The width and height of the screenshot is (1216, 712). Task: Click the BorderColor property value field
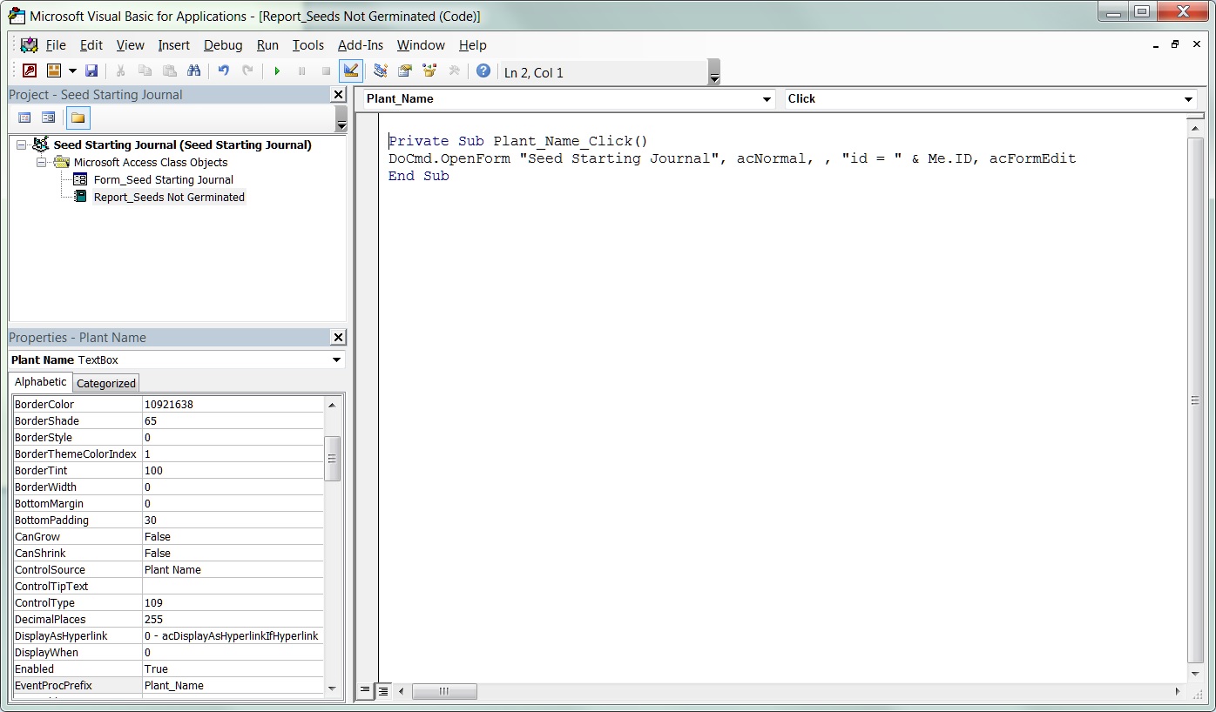pos(232,405)
